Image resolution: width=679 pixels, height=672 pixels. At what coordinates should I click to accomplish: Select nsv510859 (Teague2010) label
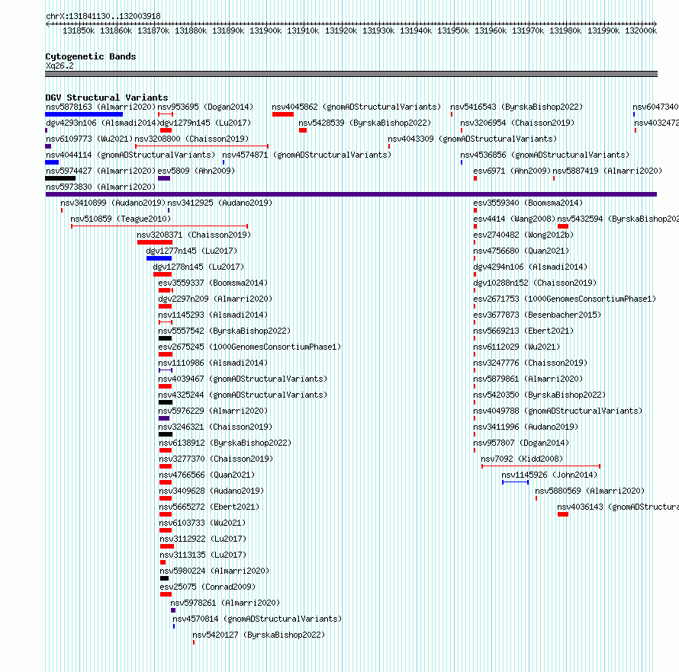tap(121, 219)
